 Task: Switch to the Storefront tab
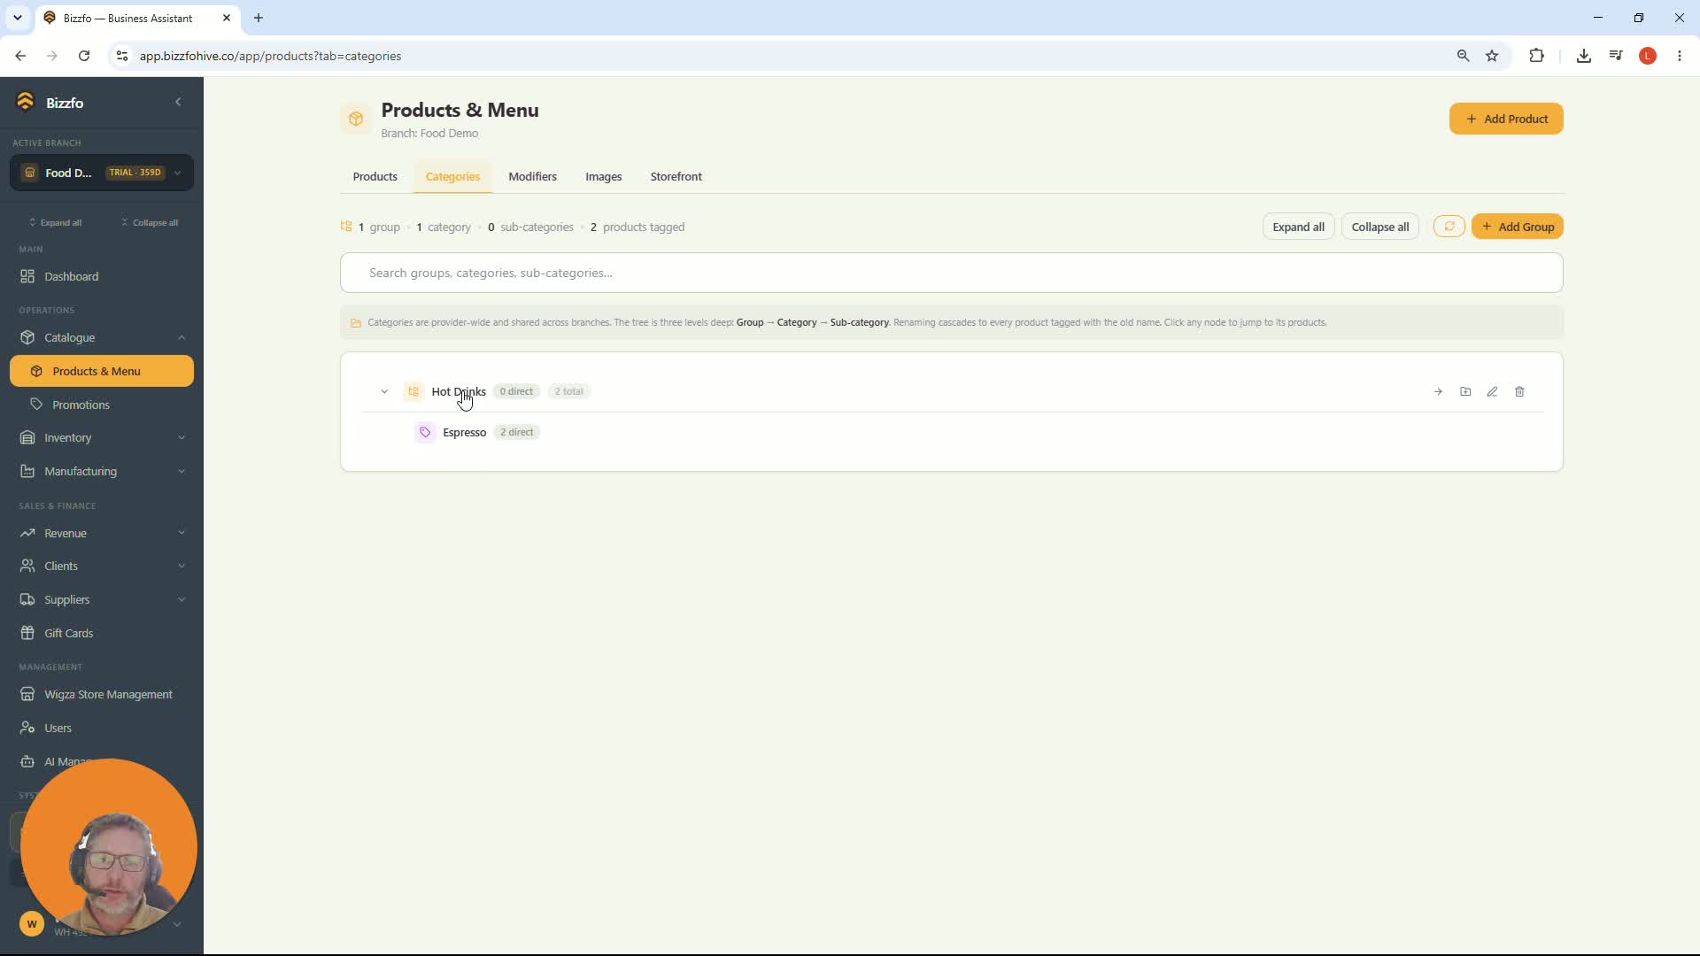(676, 176)
